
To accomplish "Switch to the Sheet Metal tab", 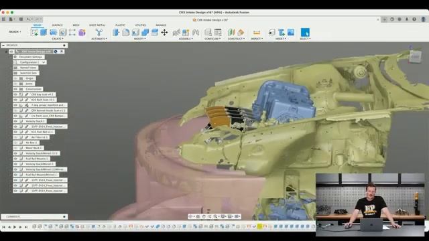I will click(x=97, y=25).
